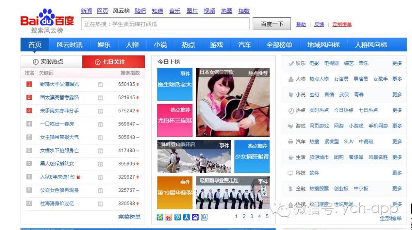Open details icon for 入狱8年未说1句
412x230 pixels.
coord(101,177)
